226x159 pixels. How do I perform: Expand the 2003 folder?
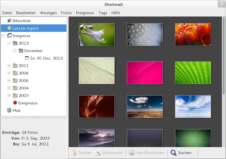[x=9, y=96]
